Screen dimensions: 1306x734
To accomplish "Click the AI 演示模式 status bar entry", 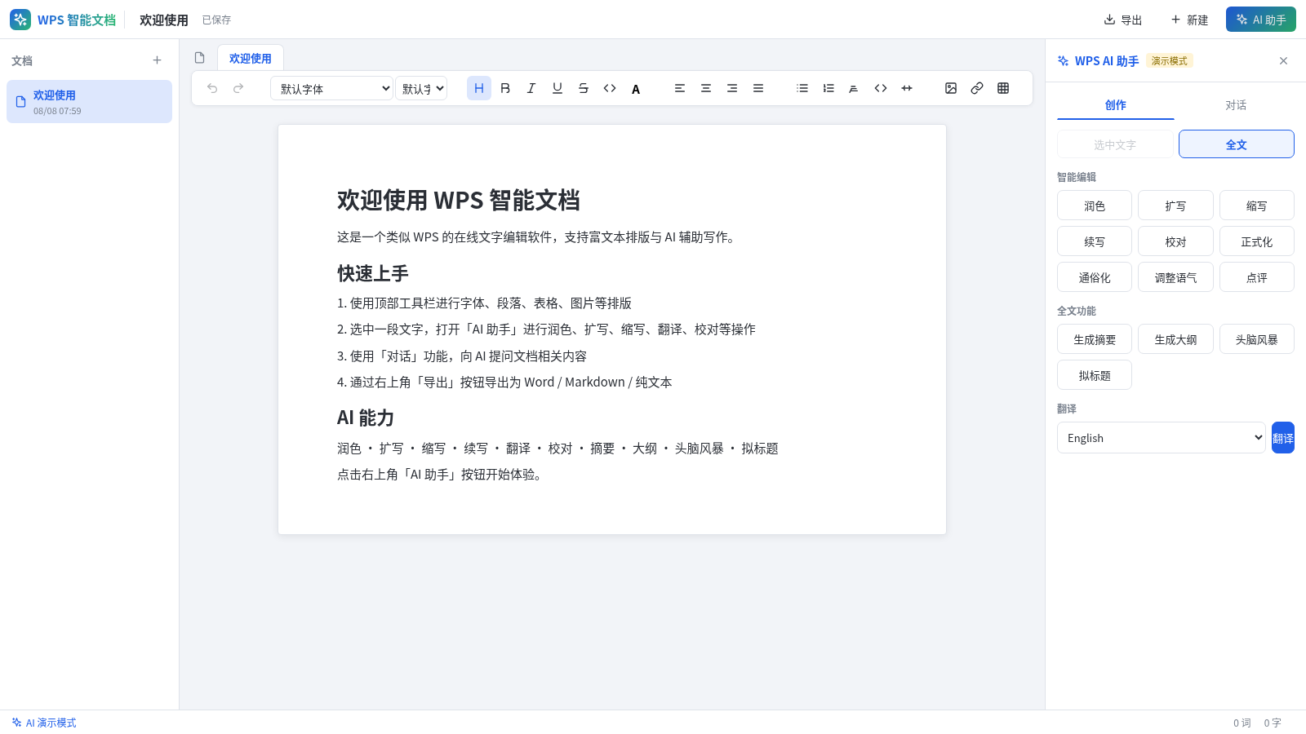I will 44,723.
